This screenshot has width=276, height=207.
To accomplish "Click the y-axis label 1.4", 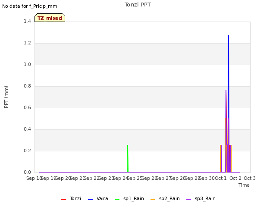I will pos(27,21).
